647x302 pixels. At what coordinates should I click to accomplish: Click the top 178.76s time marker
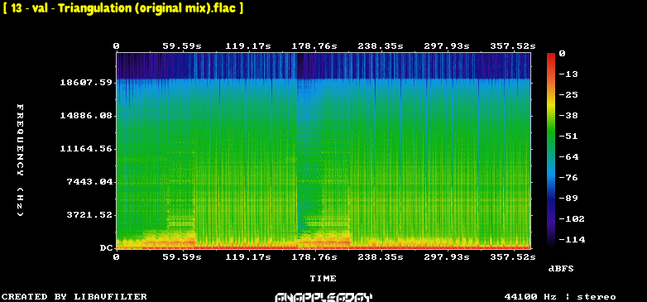click(314, 46)
